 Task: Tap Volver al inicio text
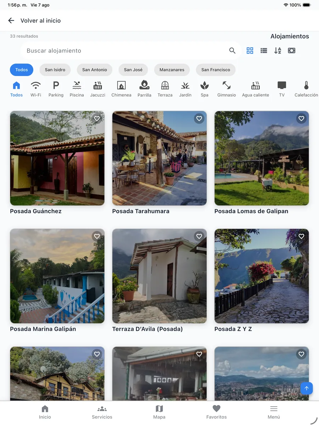(x=41, y=21)
